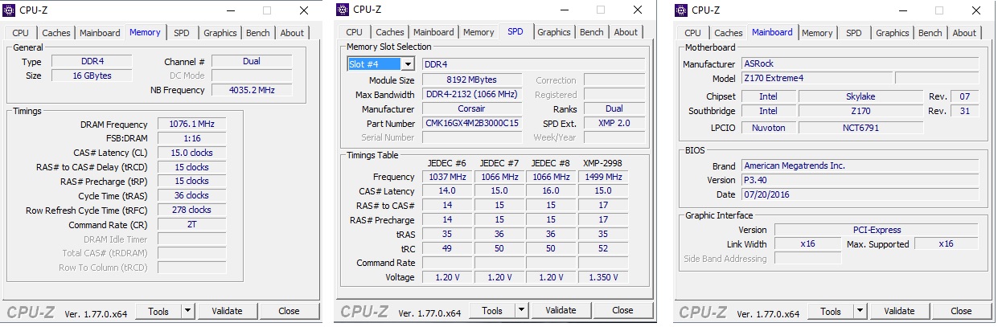Image resolution: width=998 pixels, height=327 pixels.
Task: Click the SPD Ext. XMP 2.0 field
Action: click(614, 124)
